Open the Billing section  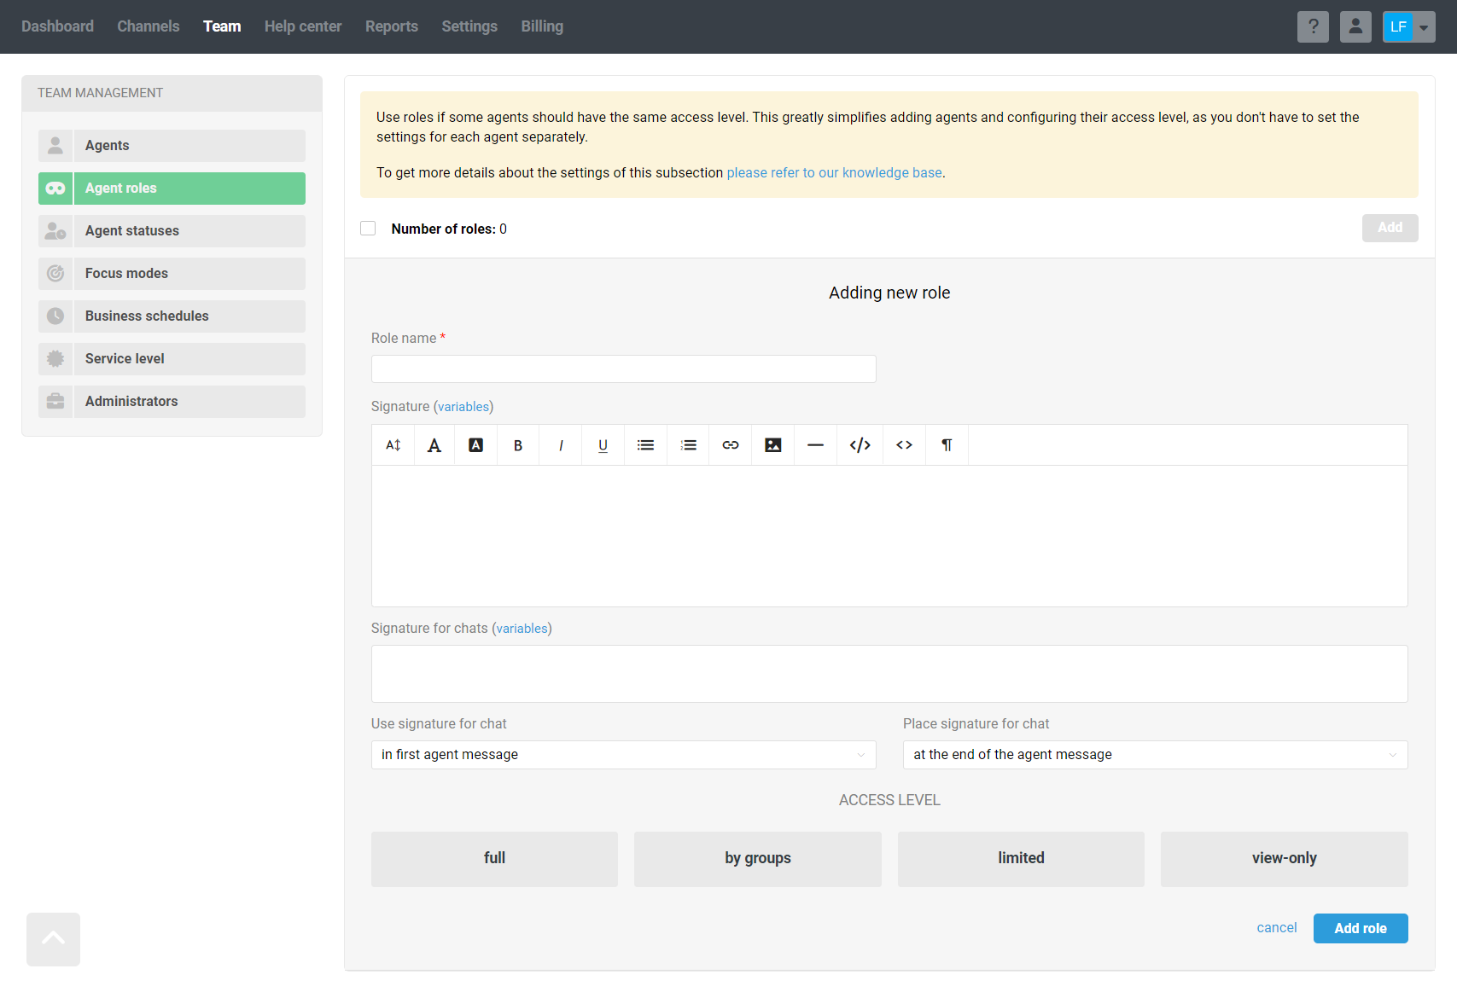(542, 26)
